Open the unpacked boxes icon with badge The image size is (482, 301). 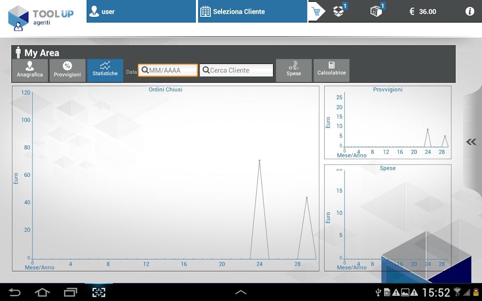tap(339, 11)
